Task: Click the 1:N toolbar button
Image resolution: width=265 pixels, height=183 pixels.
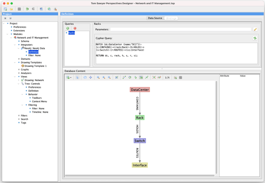Action: coord(167,77)
